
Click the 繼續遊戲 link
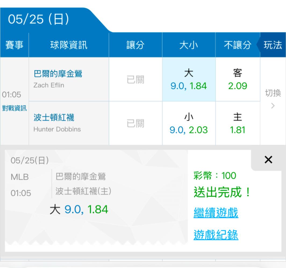pos(216,213)
